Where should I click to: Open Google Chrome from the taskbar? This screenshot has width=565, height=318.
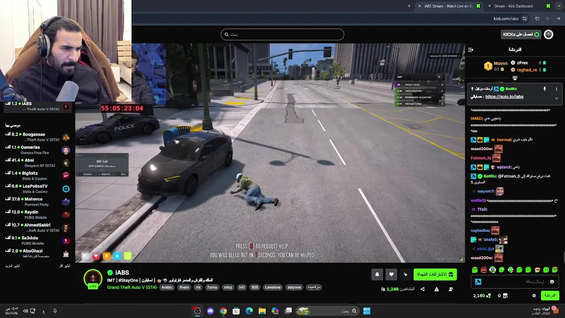tap(223, 311)
